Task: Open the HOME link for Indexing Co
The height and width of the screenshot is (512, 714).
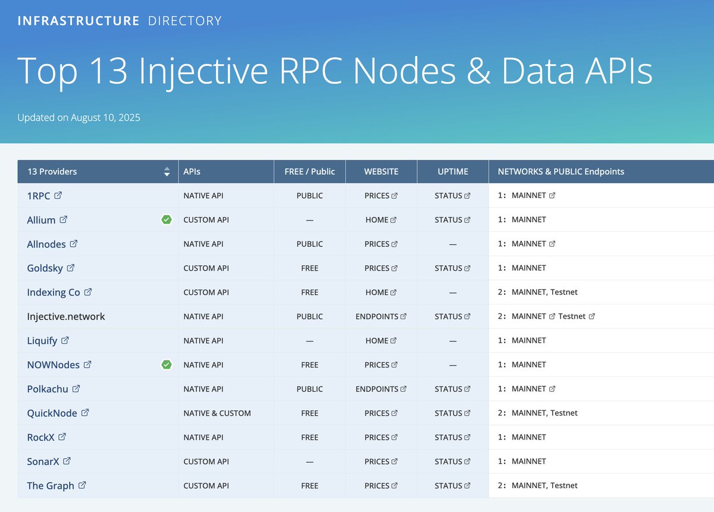Action: click(x=381, y=293)
